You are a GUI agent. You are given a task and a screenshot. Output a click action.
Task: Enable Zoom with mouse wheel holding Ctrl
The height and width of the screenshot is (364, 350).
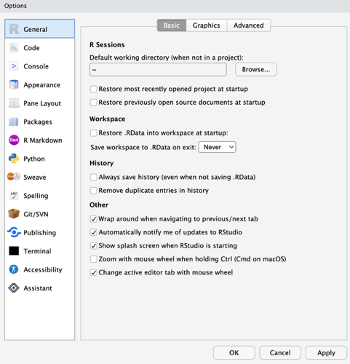(93, 259)
